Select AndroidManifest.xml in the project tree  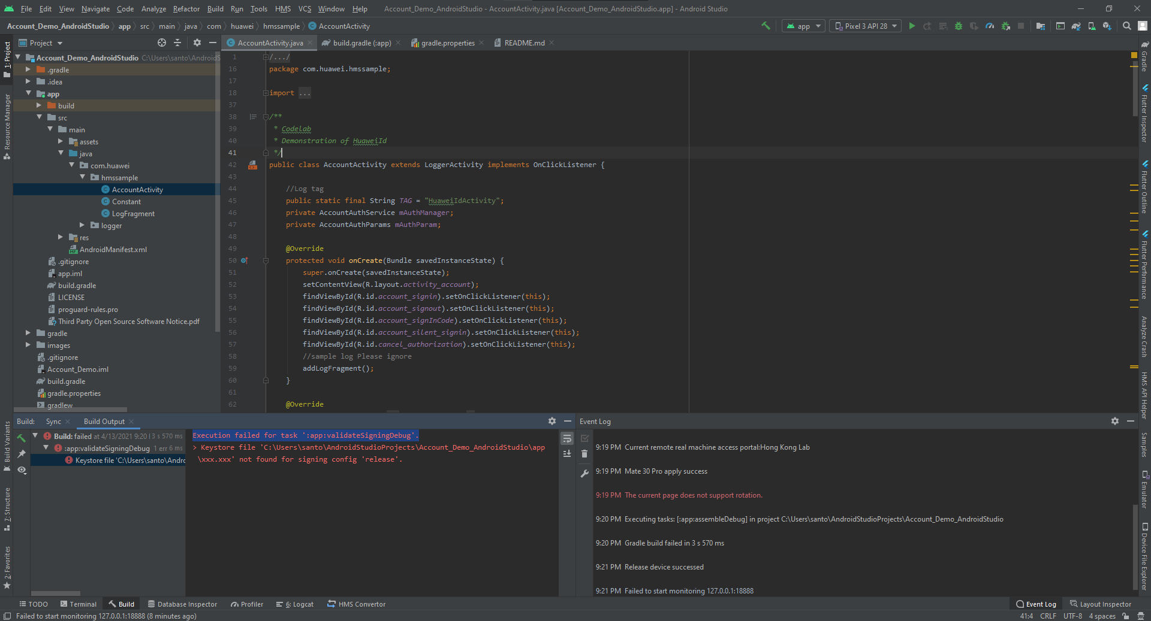click(x=113, y=250)
